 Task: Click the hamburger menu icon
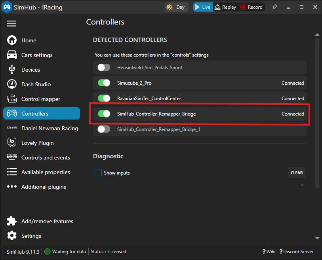11,23
